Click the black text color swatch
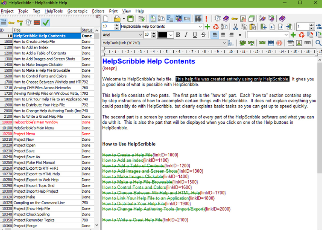Image resolution: width=322 pixels, height=230 pixels. [163, 35]
